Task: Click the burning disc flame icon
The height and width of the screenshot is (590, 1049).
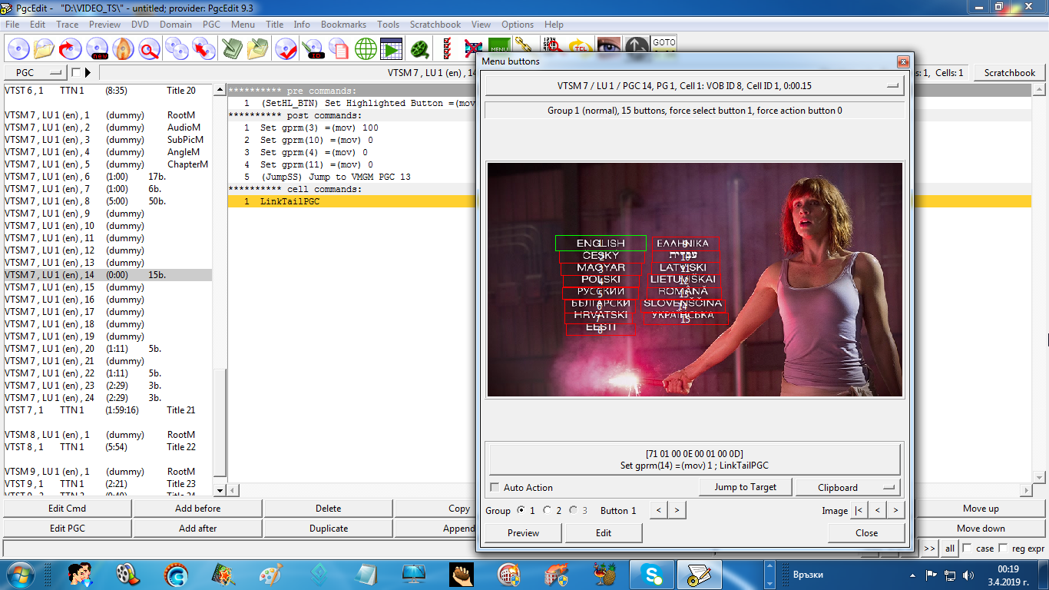Action: pos(123,49)
